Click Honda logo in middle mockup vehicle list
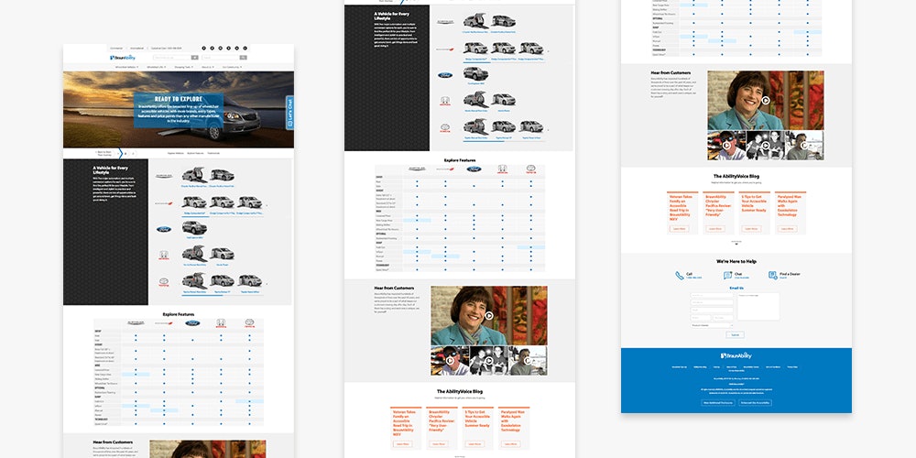This screenshot has height=458, width=916. pyautogui.click(x=445, y=101)
